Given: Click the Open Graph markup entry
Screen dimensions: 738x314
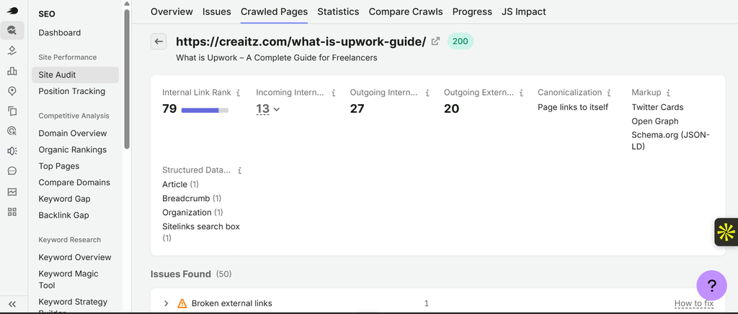Looking at the screenshot, I should point(655,121).
